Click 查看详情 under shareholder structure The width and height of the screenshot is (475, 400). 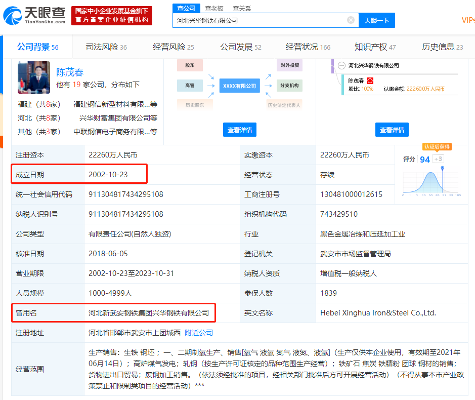(x=392, y=130)
